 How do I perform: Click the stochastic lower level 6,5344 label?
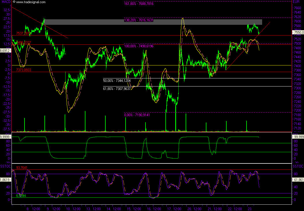21,196
